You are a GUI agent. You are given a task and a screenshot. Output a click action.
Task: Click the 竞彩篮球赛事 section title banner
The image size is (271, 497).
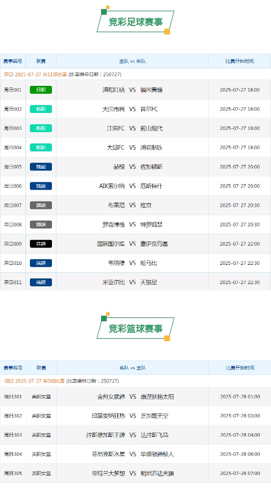click(x=135, y=328)
